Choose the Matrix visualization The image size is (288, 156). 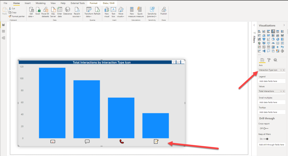pyautogui.click(x=273, y=47)
